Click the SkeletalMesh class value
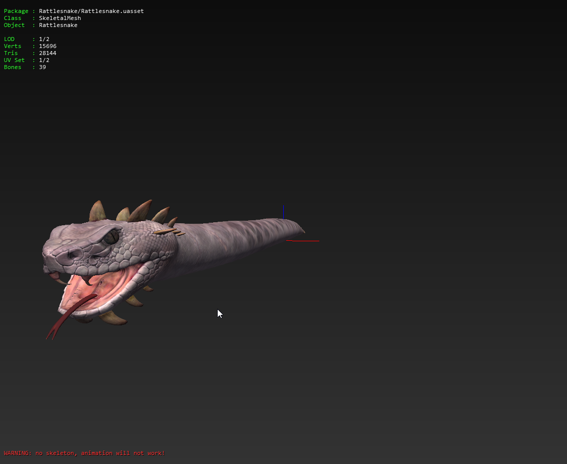The image size is (567, 464). (x=60, y=18)
